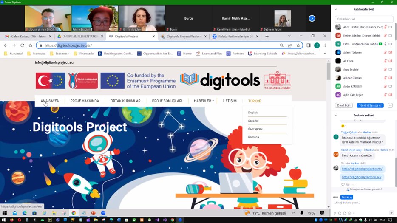Toggle Adem Türkmen's microphone icon
Viewport: 397px width, 223px height.
[386, 52]
